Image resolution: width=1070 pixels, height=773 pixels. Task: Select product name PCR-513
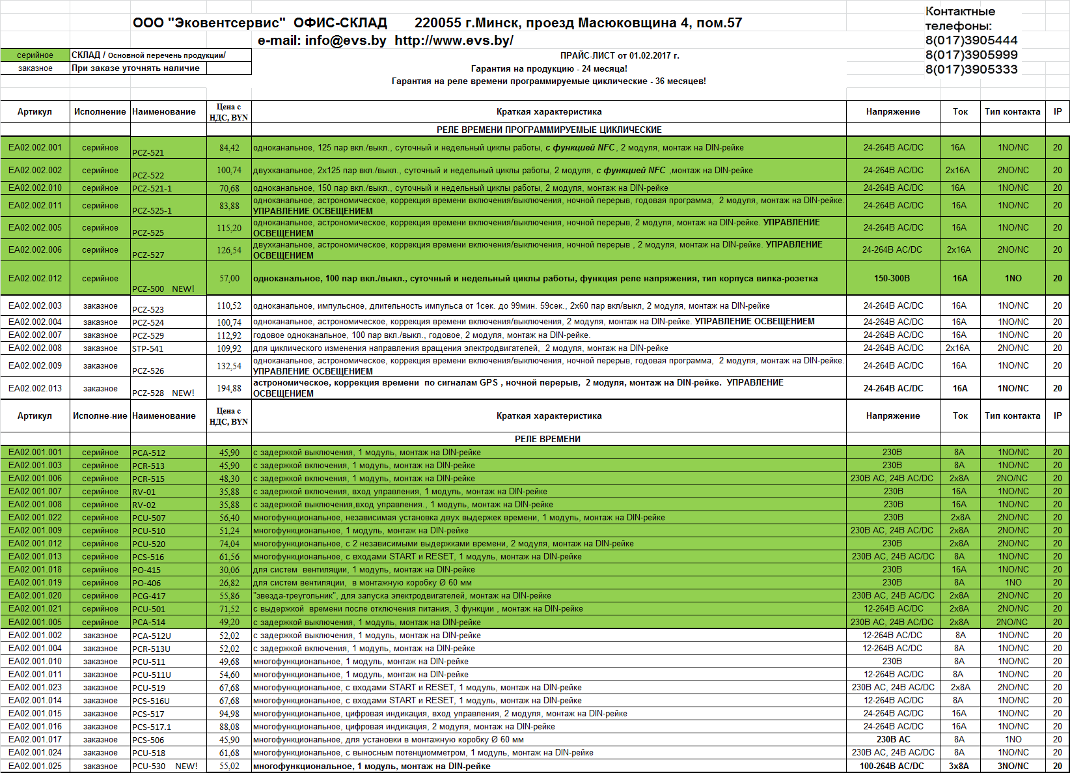(148, 466)
